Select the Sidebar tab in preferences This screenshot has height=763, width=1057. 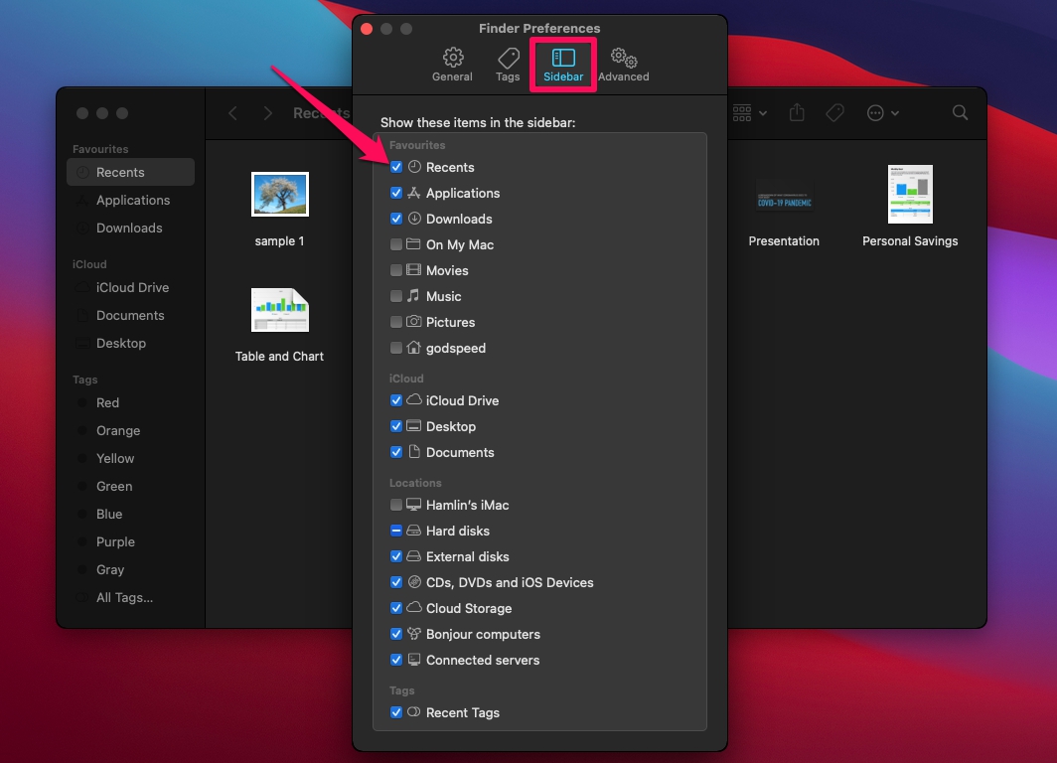tap(562, 60)
